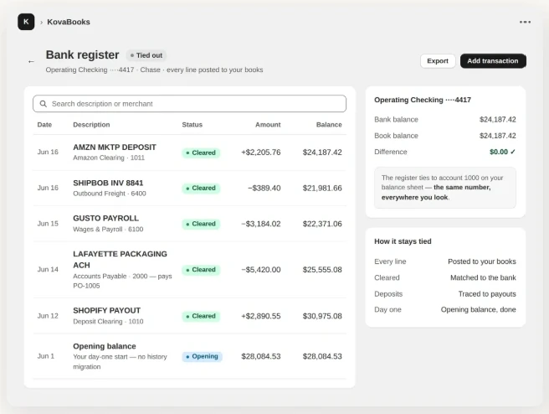Click the Opening status badge

pos(202,356)
